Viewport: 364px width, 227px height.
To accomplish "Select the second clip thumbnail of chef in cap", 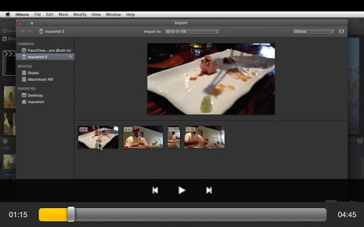I will coord(143,137).
